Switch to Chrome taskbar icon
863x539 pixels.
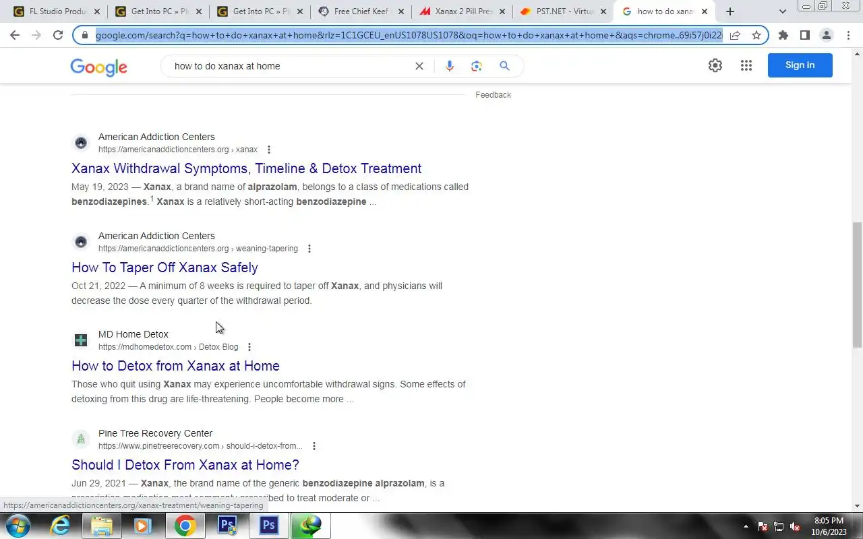pyautogui.click(x=185, y=526)
